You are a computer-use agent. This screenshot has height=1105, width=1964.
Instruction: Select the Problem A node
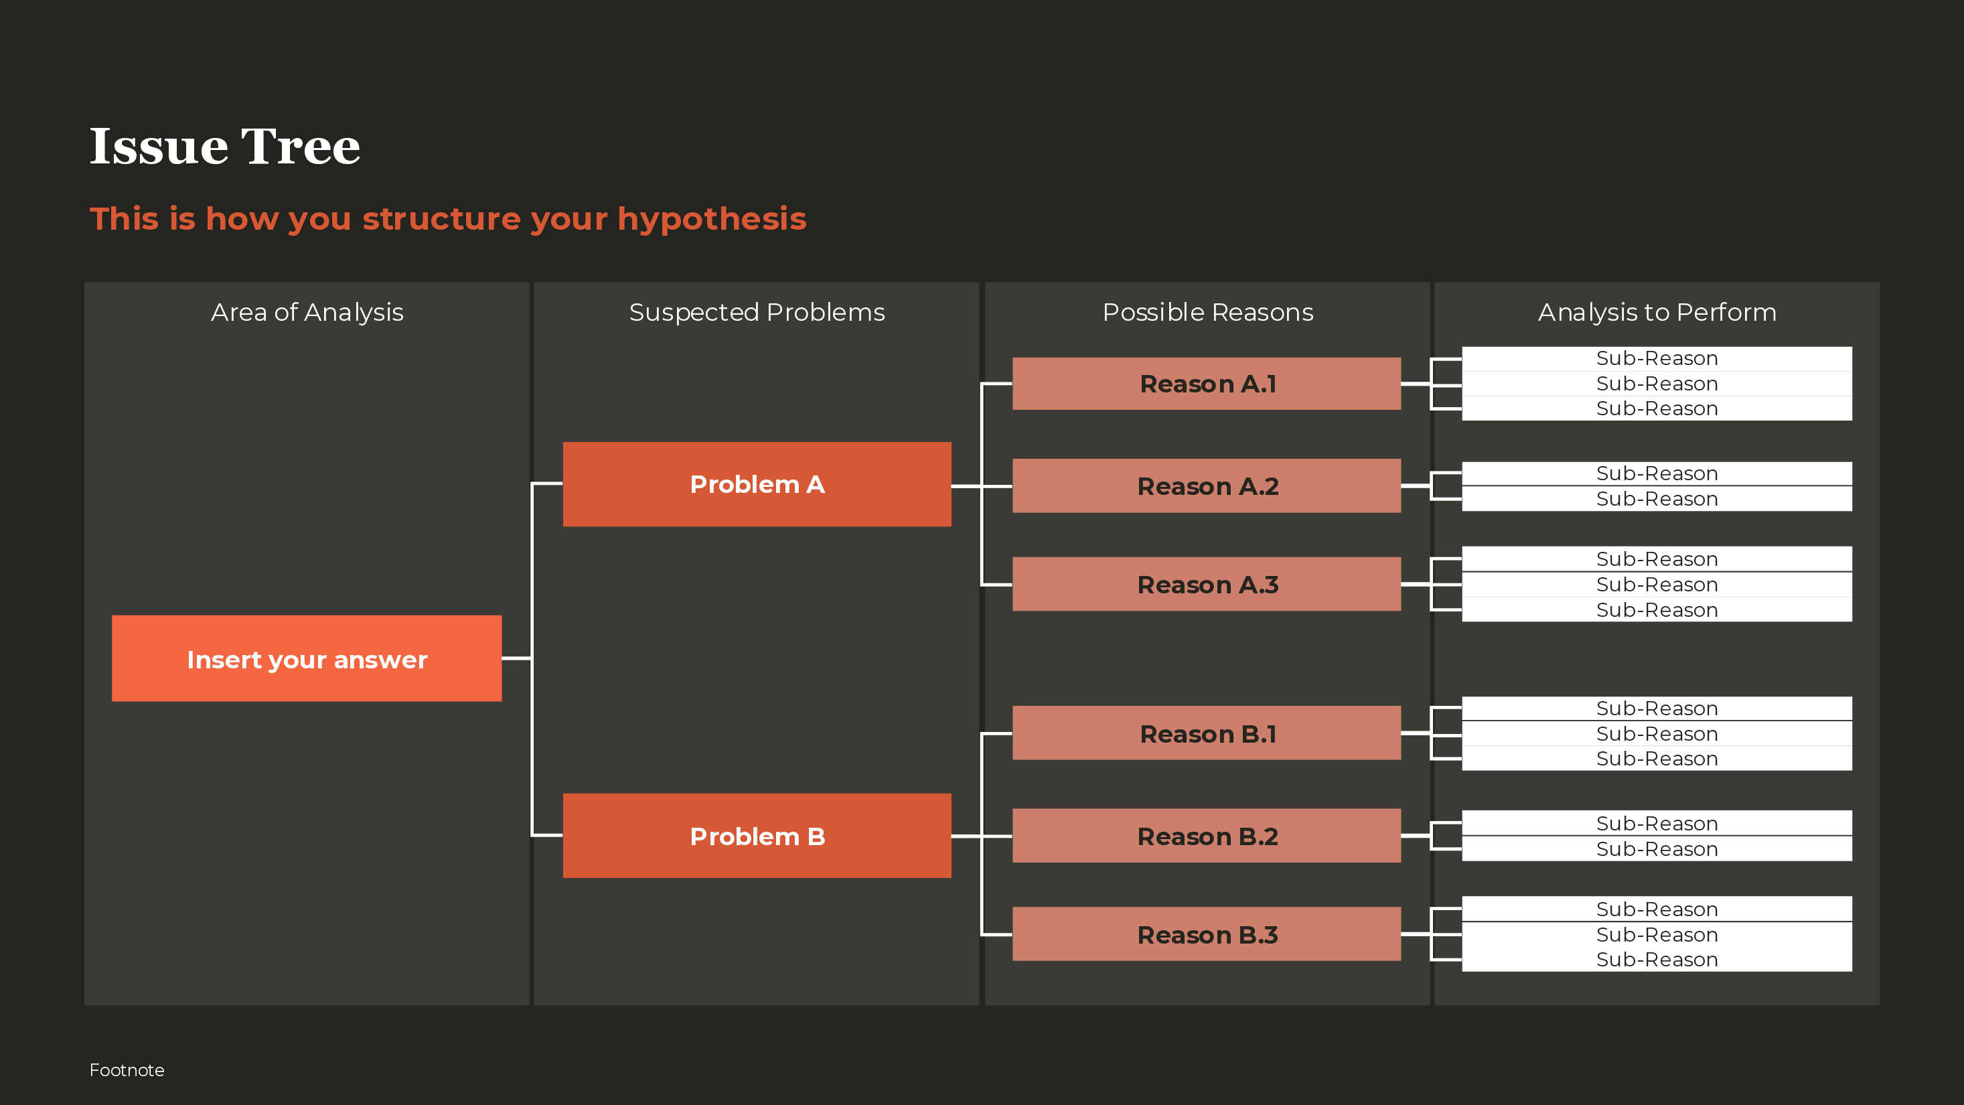756,484
